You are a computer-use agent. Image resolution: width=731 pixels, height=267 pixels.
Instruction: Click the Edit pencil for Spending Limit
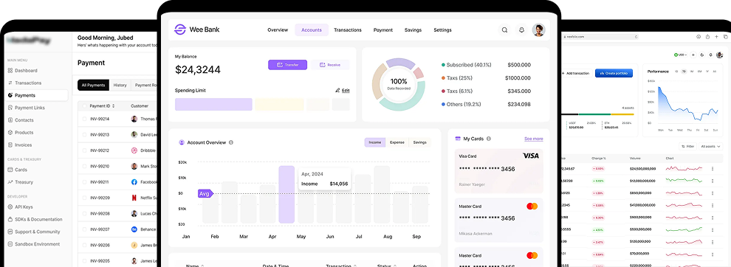coord(337,91)
